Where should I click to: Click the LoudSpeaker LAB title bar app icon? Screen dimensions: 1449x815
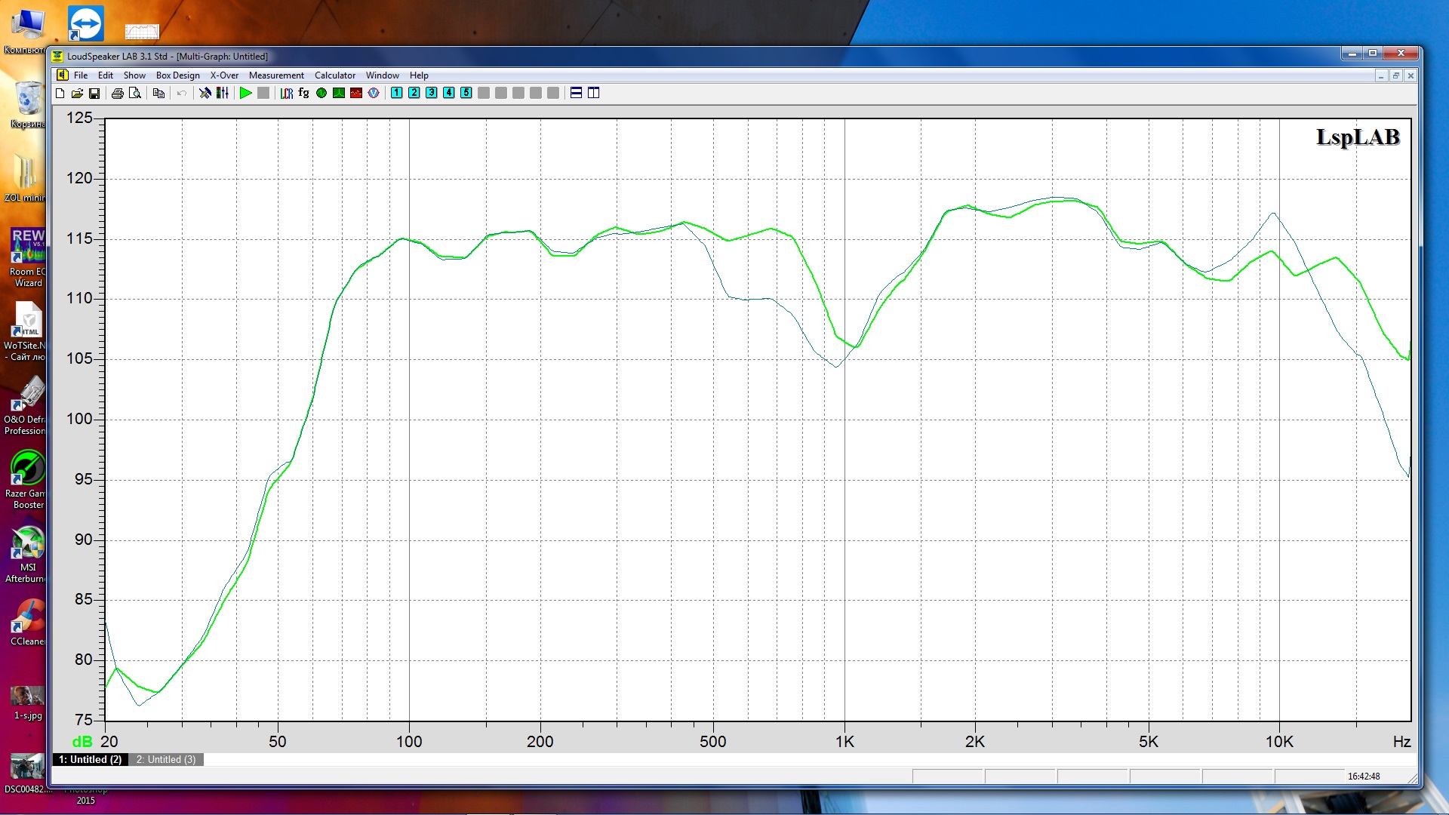57,56
